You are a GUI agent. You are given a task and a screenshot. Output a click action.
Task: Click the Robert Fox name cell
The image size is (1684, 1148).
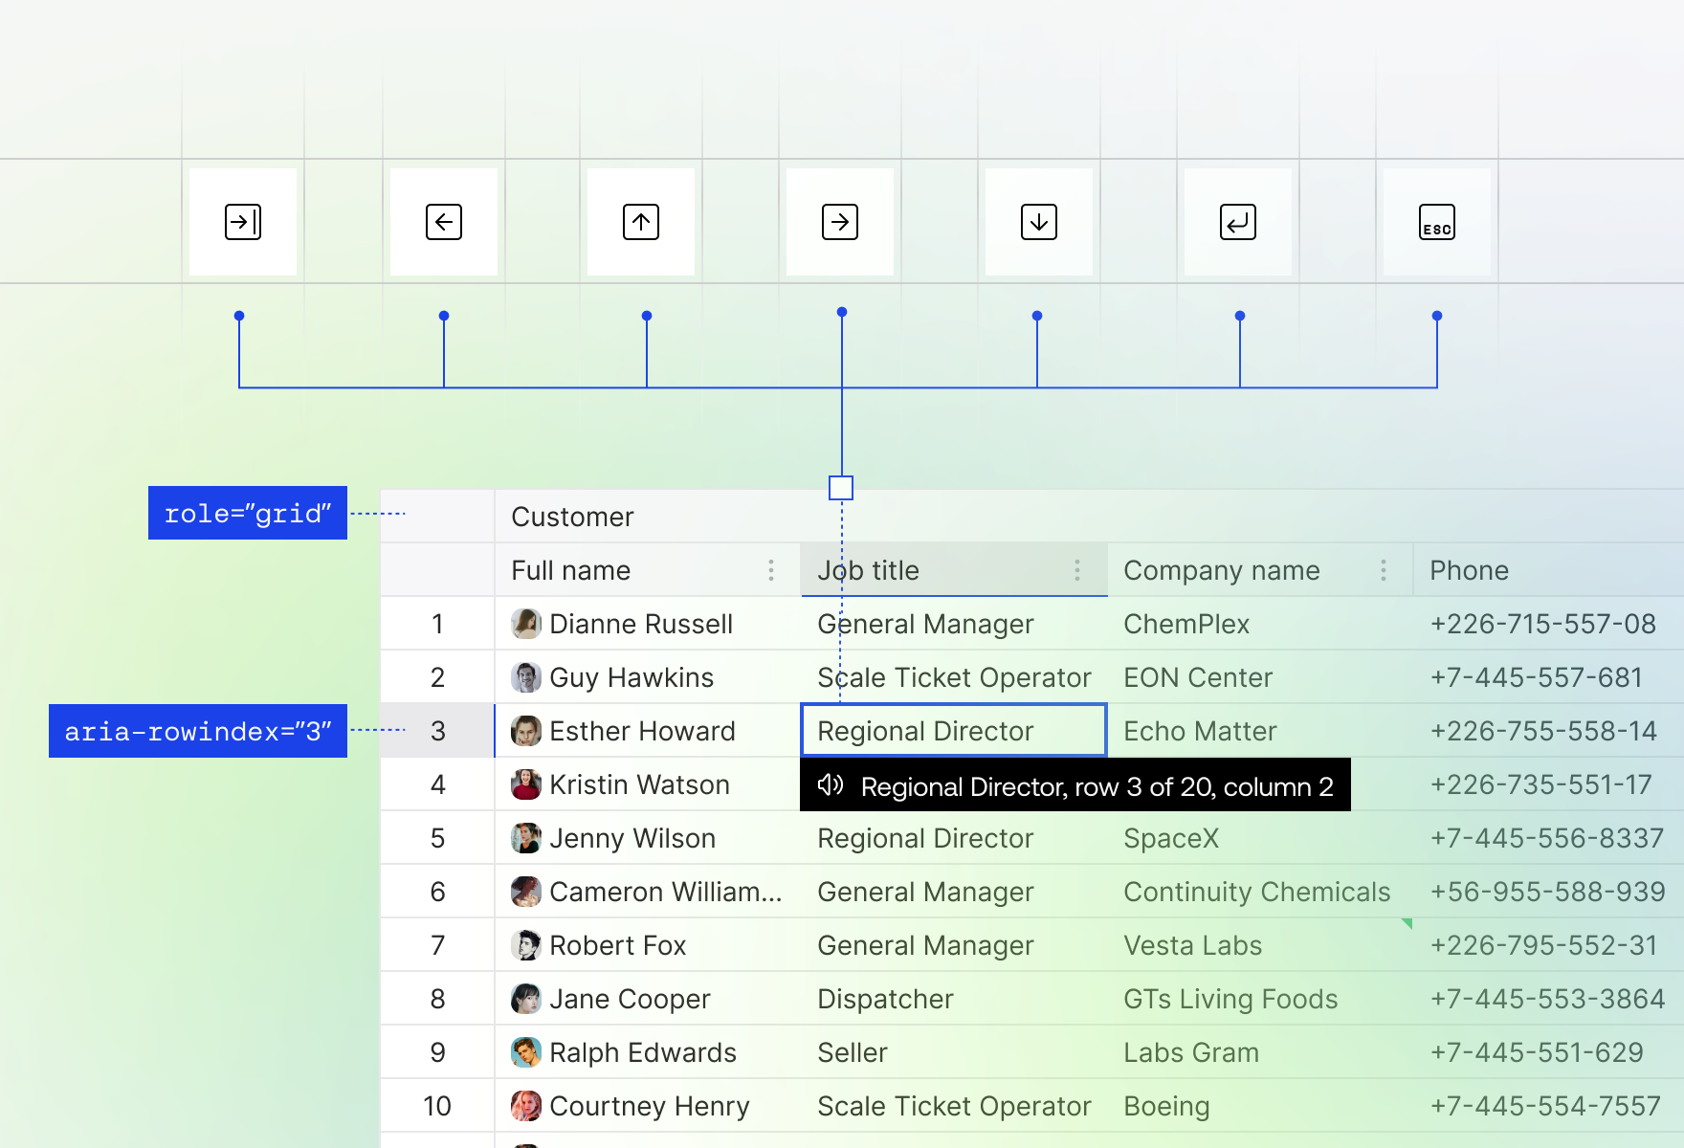click(x=648, y=945)
